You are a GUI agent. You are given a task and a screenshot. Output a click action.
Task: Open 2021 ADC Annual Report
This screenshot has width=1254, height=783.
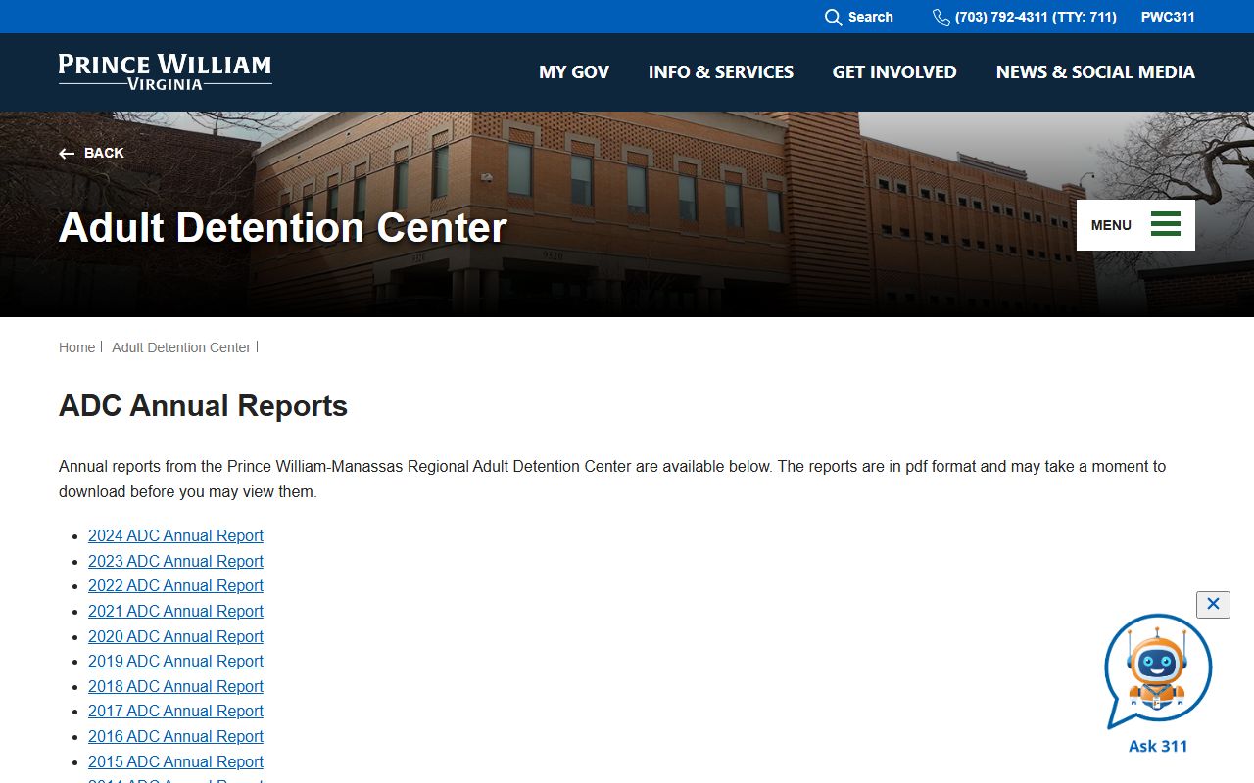[x=175, y=611]
